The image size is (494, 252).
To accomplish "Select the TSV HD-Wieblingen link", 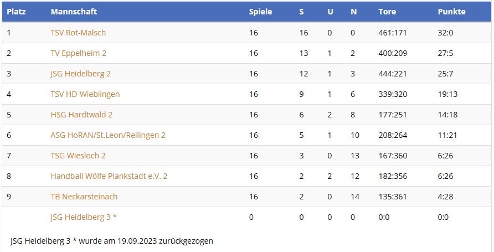I will (85, 94).
